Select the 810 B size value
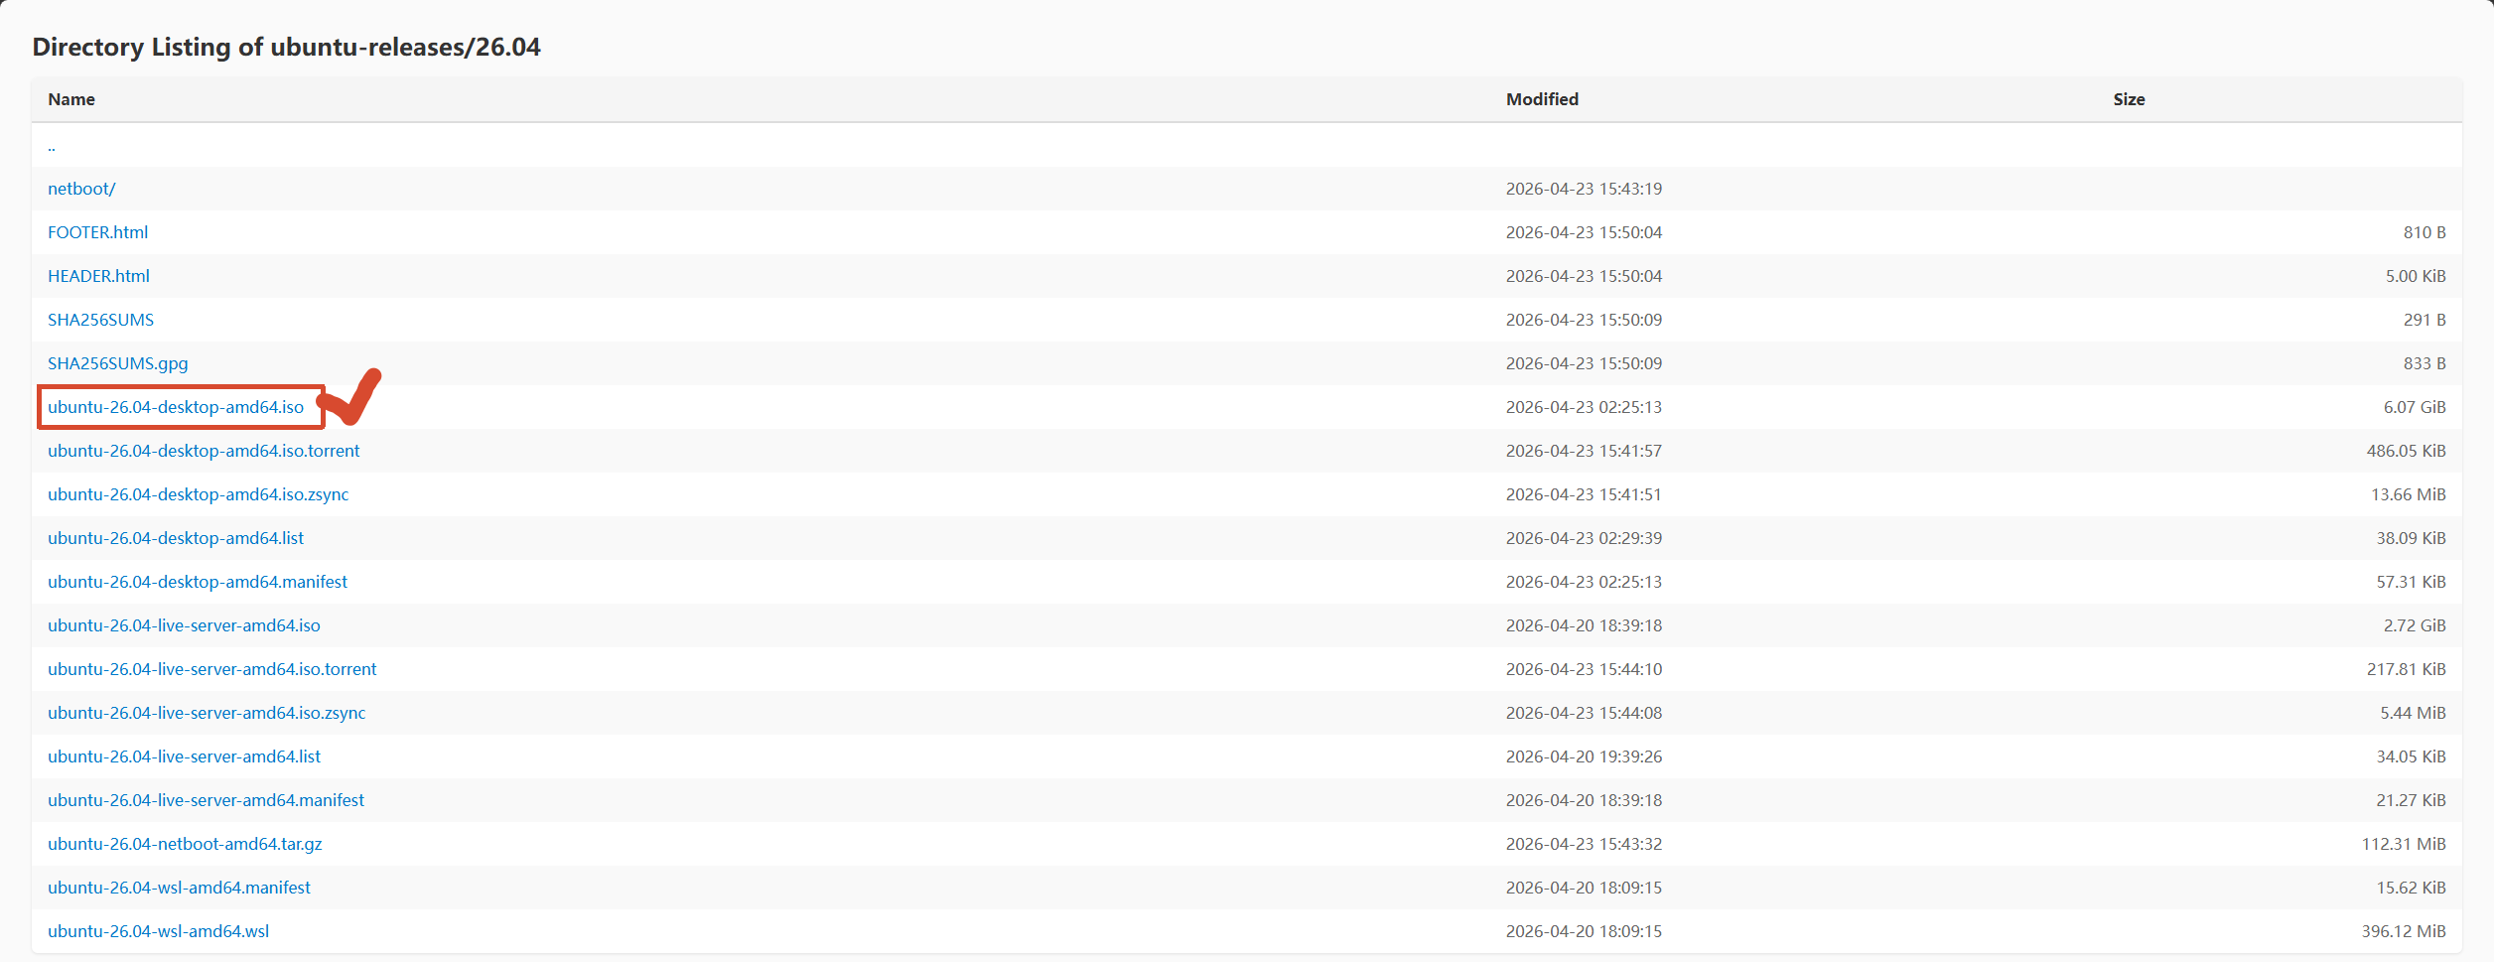2494x962 pixels. click(2425, 232)
